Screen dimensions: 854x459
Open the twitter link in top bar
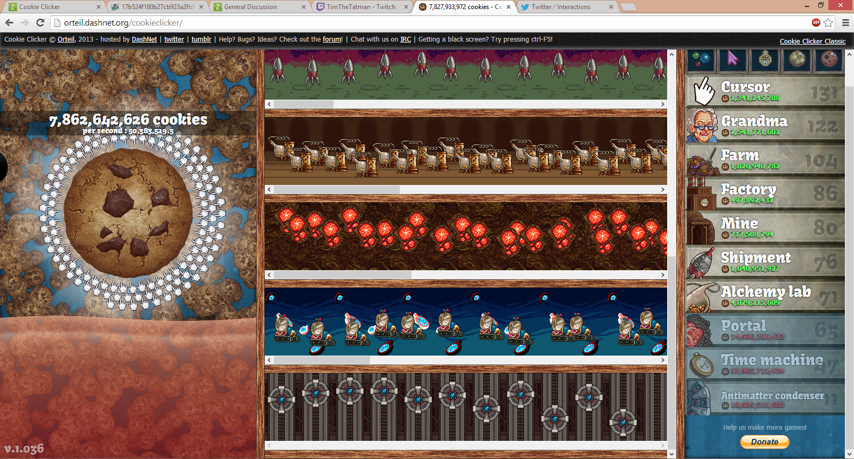pos(174,39)
